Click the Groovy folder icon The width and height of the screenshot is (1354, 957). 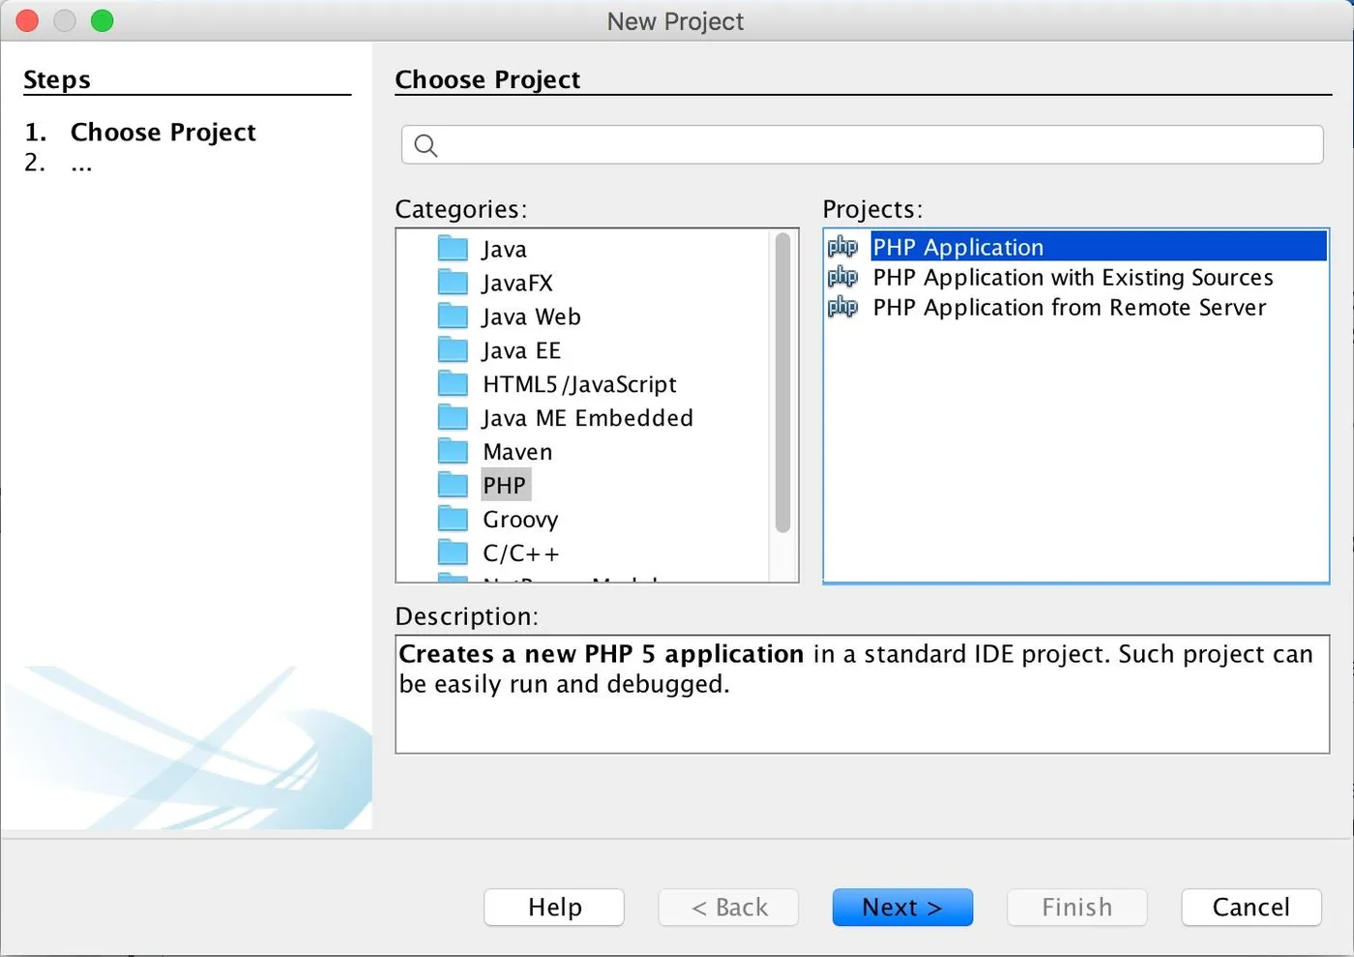(x=453, y=519)
